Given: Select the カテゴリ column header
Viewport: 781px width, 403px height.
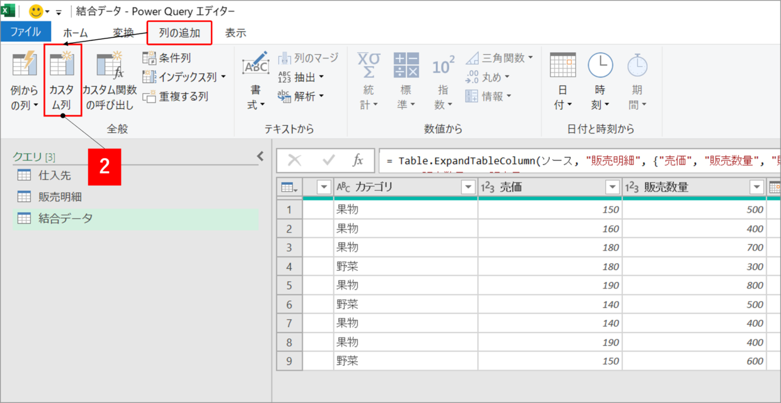Looking at the screenshot, I should 406,187.
